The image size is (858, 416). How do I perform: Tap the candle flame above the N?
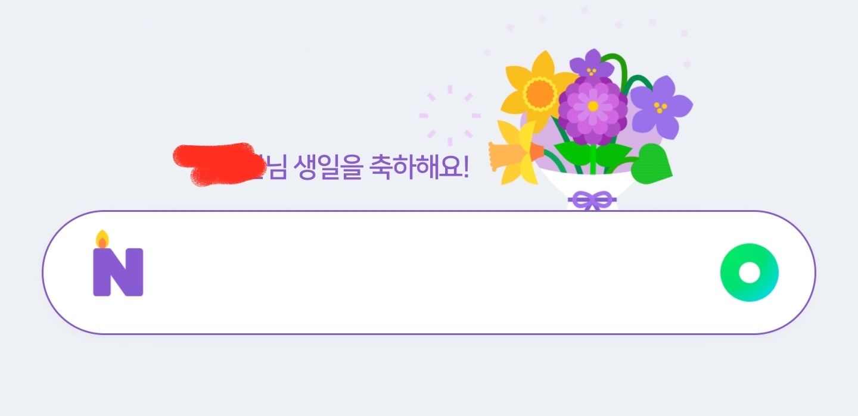102,239
